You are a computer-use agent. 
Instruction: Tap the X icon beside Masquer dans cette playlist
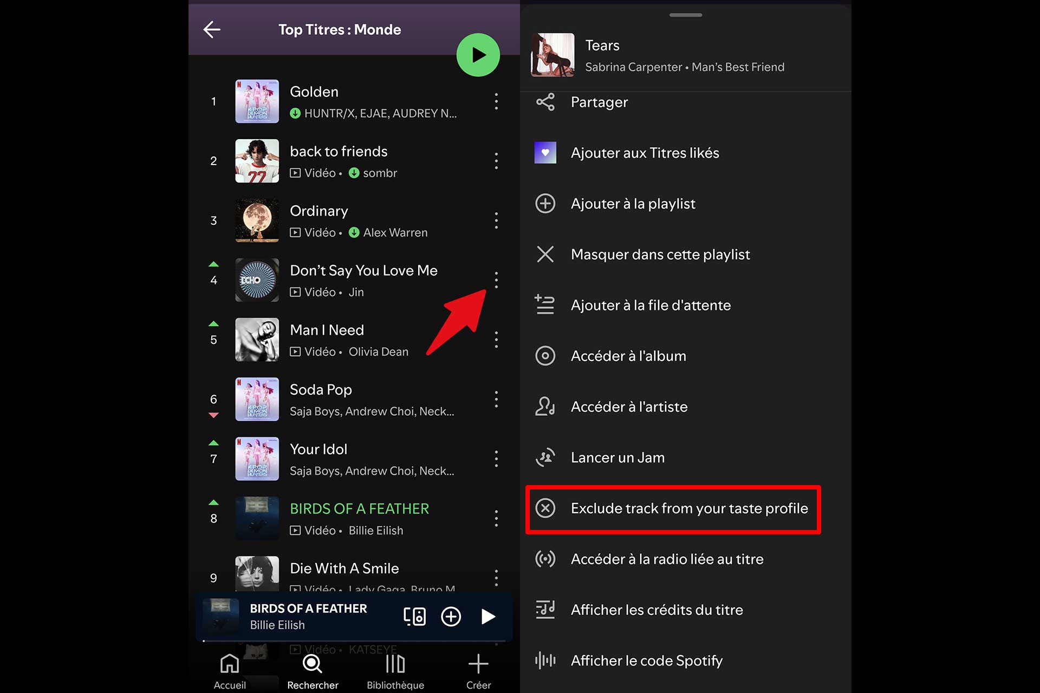pos(545,254)
